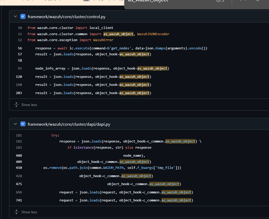Go to line 182 in dapi.py
This screenshot has width=269, height=219.
point(19,141)
